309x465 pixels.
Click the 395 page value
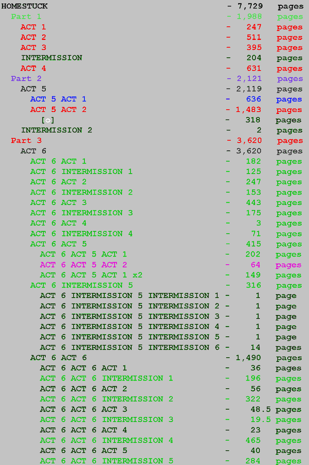(x=254, y=48)
